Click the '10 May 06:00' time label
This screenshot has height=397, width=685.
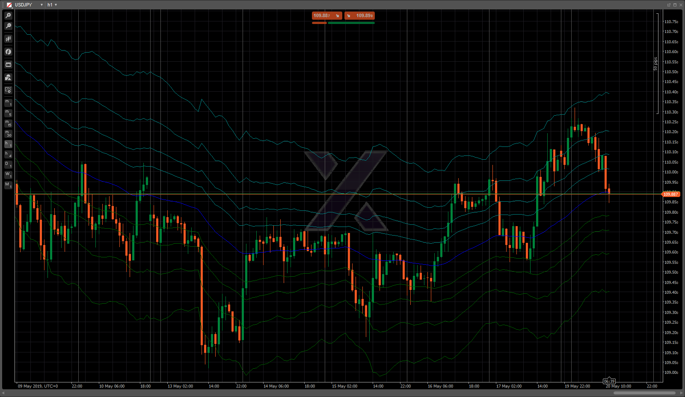click(112, 386)
